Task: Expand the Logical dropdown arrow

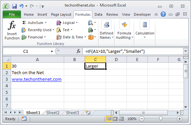Action: tap(77, 23)
